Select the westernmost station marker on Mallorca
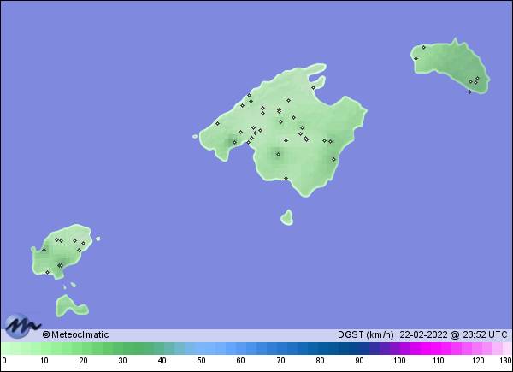 pos(217,123)
